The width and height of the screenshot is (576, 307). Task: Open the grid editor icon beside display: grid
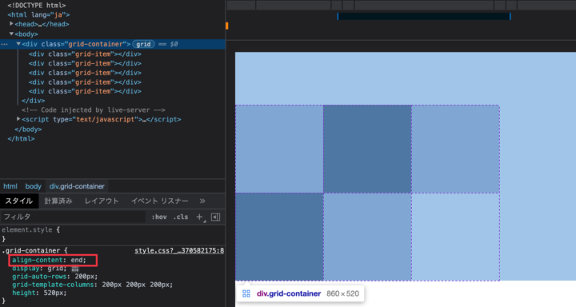75,269
